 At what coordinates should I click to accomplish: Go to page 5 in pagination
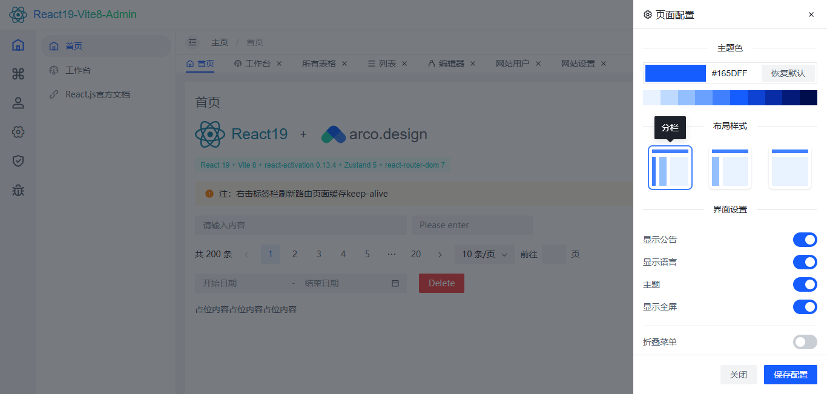coord(367,254)
